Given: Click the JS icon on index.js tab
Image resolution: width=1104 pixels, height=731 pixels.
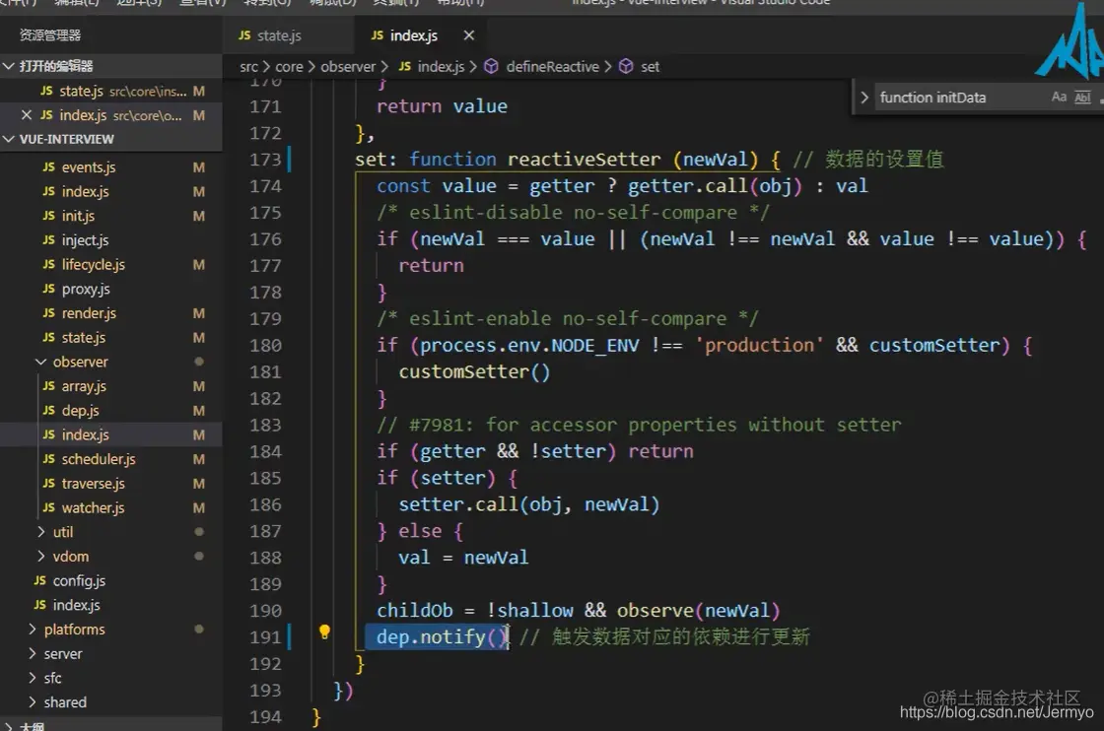Looking at the screenshot, I should [x=378, y=35].
